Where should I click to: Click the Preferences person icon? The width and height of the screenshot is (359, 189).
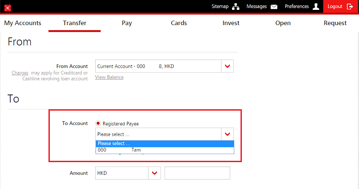(x=316, y=7)
